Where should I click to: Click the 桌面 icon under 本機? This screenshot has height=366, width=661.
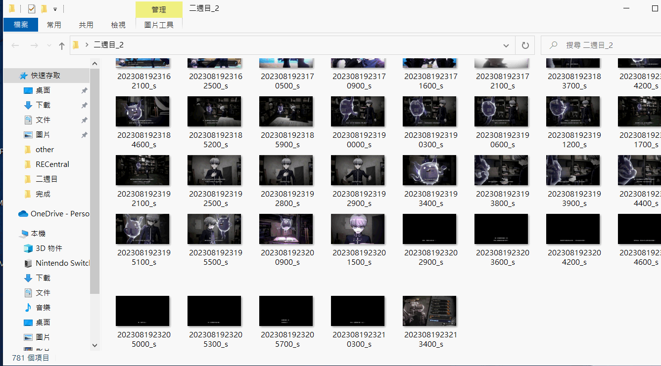pyautogui.click(x=28, y=323)
